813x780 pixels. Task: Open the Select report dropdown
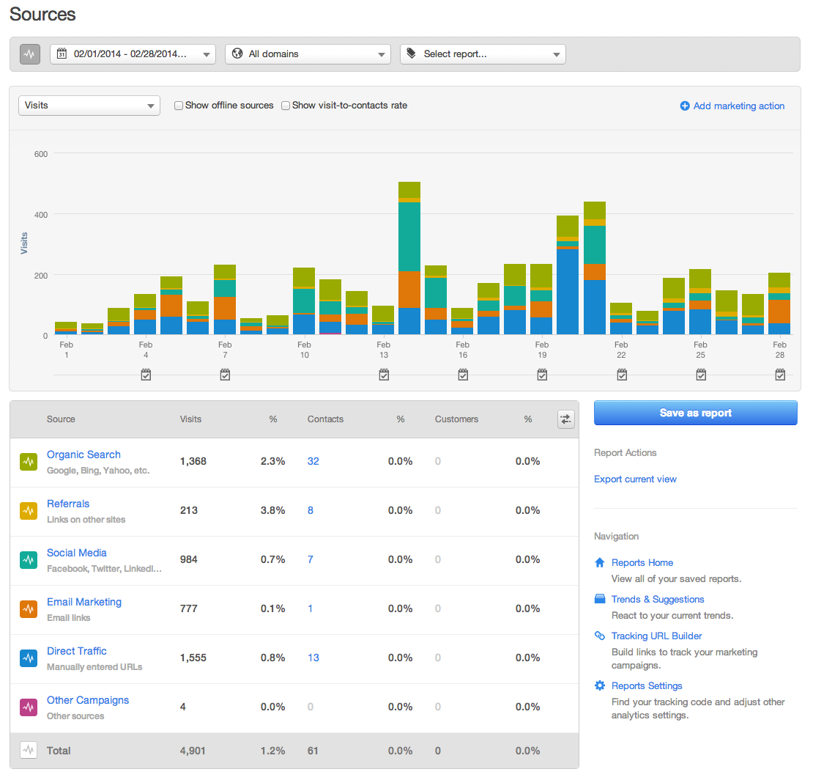(x=483, y=54)
